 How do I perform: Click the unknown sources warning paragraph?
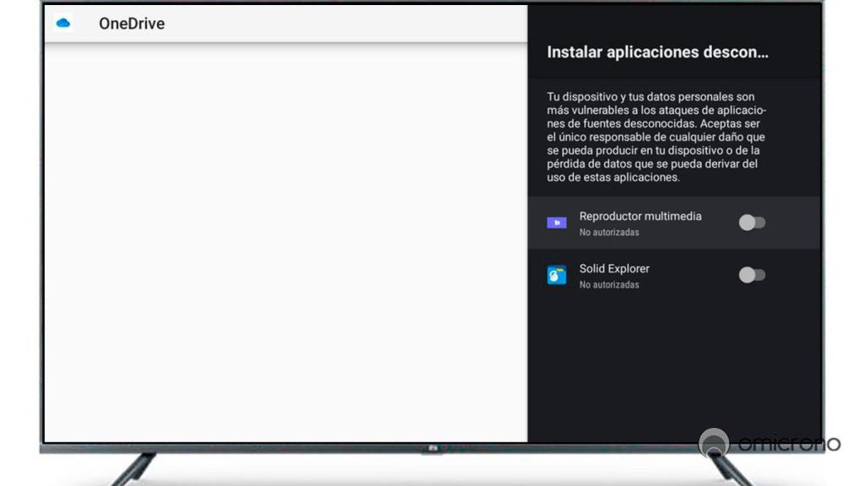[x=656, y=138]
